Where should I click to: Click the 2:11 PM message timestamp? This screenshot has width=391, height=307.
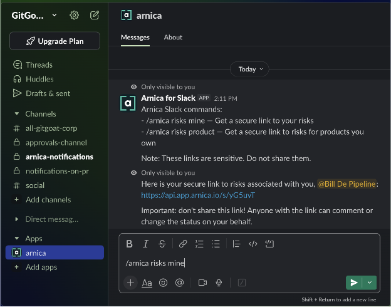tap(226, 98)
